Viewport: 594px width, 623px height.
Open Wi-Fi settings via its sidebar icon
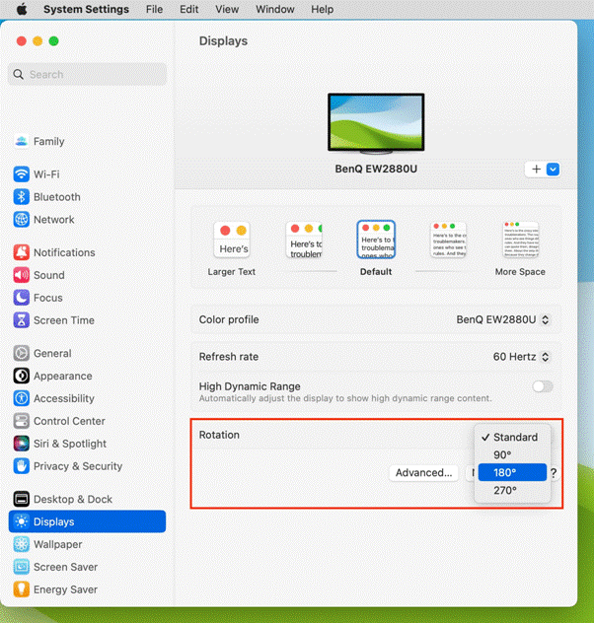click(x=22, y=174)
